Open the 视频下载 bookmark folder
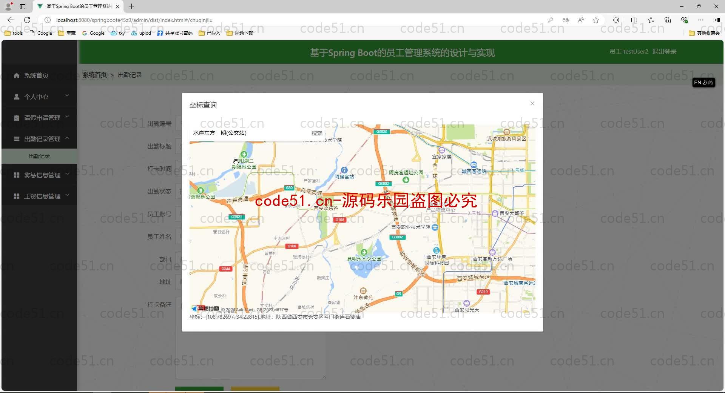The image size is (725, 393). (x=240, y=33)
